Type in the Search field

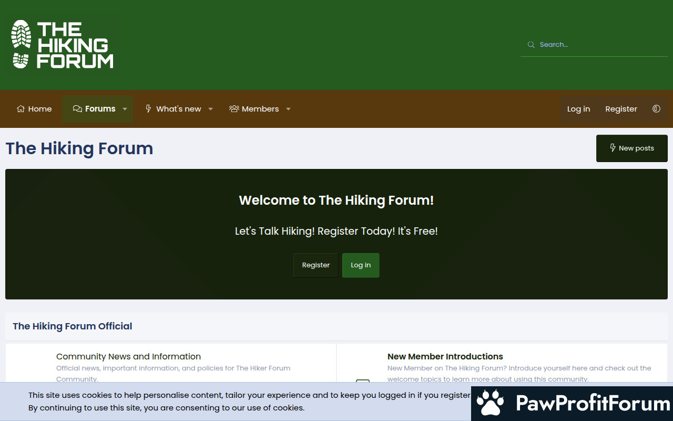point(599,45)
